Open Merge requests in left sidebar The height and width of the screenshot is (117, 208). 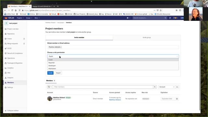[12, 44]
